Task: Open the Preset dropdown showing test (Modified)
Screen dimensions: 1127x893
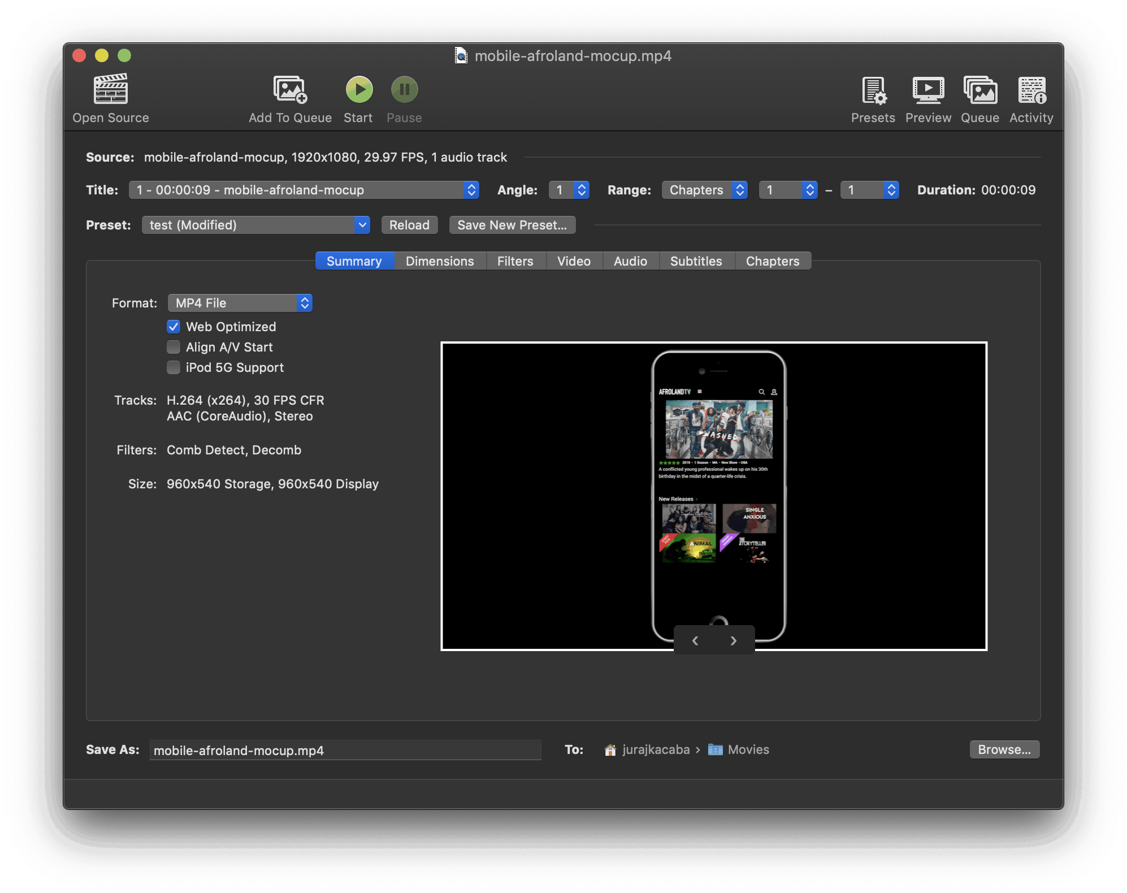Action: coord(256,225)
